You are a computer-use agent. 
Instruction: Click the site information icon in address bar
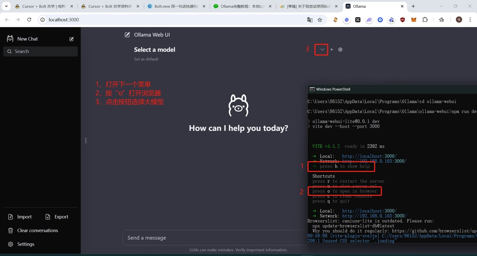43,20
